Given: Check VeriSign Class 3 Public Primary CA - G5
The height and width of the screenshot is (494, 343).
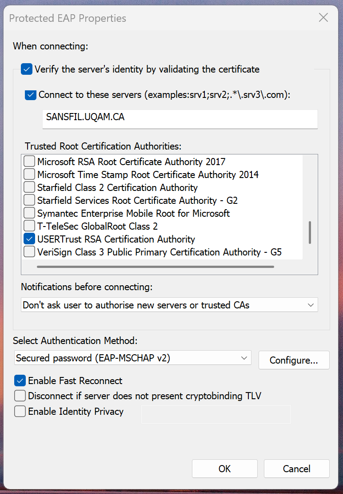Looking at the screenshot, I should pyautogui.click(x=29, y=252).
